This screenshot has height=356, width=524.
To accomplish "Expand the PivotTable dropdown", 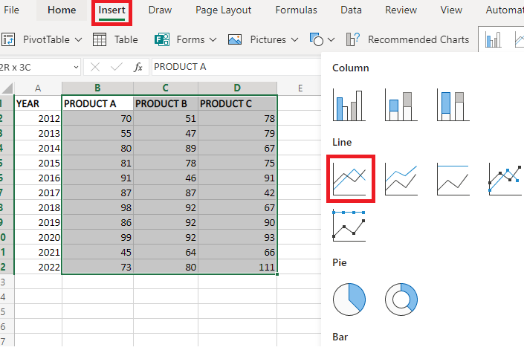I will (x=75, y=39).
